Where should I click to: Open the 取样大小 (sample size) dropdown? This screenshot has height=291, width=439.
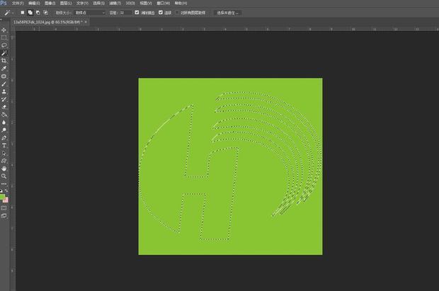pos(91,12)
